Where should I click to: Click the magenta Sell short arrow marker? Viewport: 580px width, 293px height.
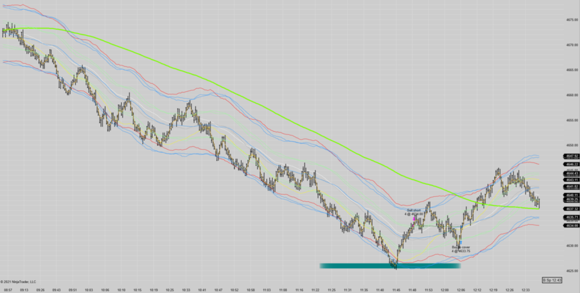414,219
